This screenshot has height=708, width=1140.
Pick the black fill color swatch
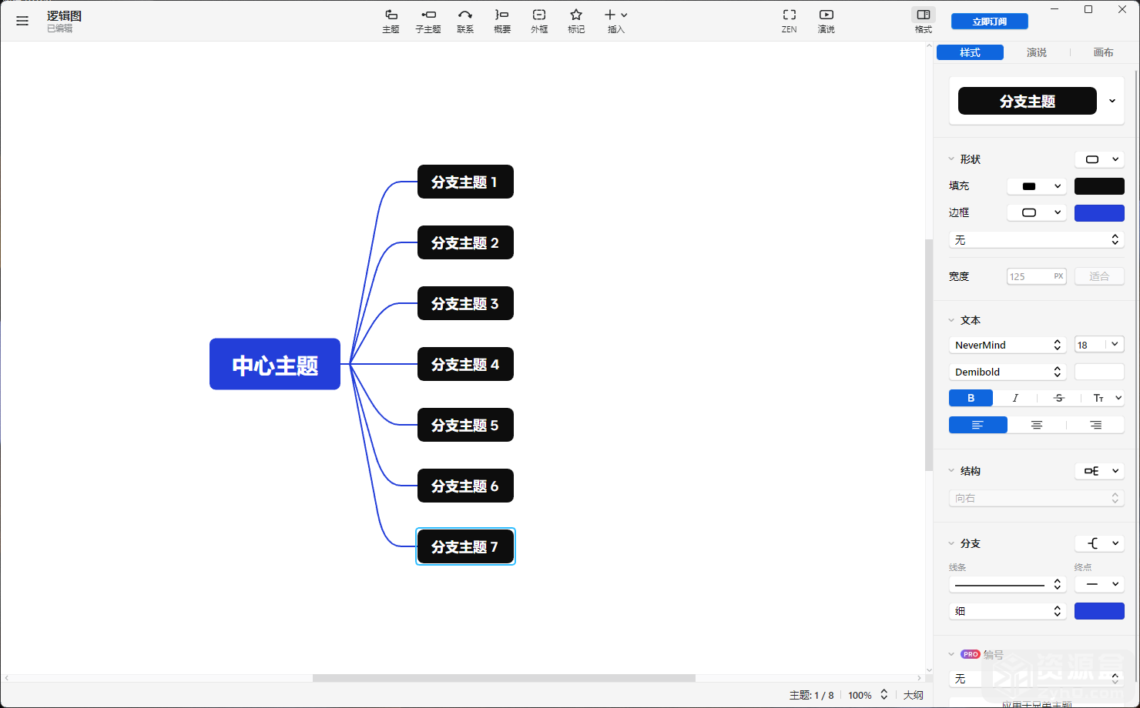[x=1099, y=186]
